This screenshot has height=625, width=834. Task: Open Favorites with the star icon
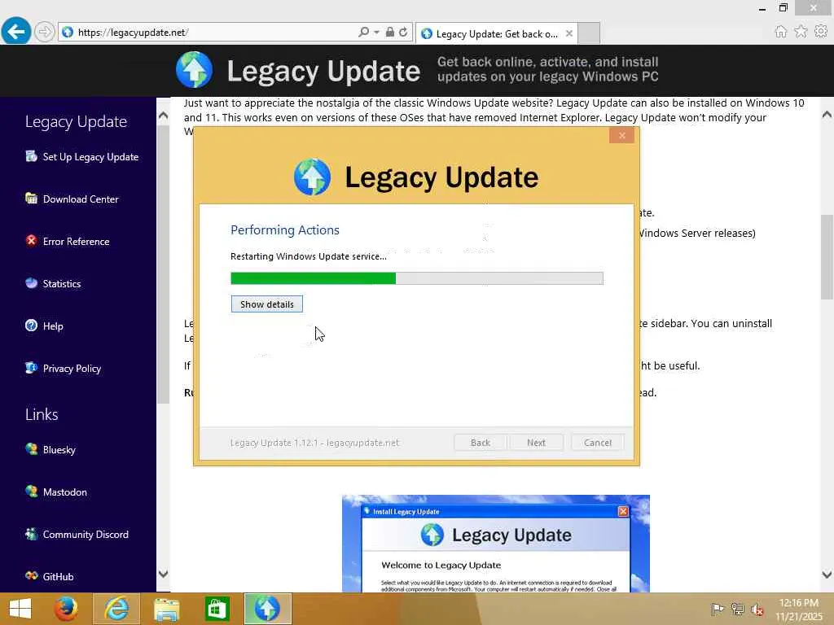point(801,32)
